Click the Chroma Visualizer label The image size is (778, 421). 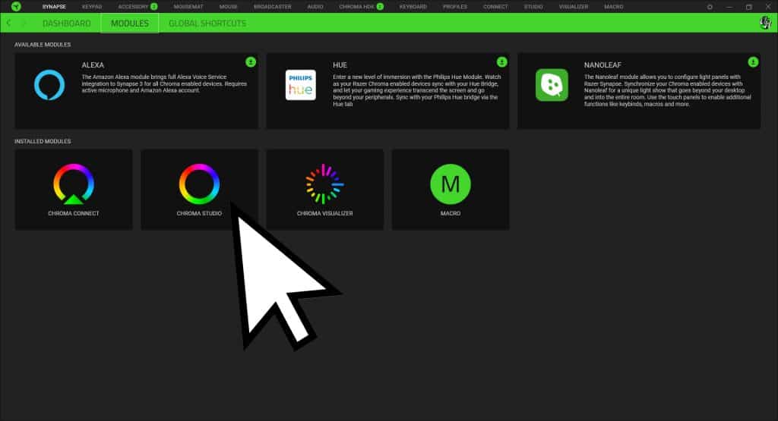tap(324, 213)
